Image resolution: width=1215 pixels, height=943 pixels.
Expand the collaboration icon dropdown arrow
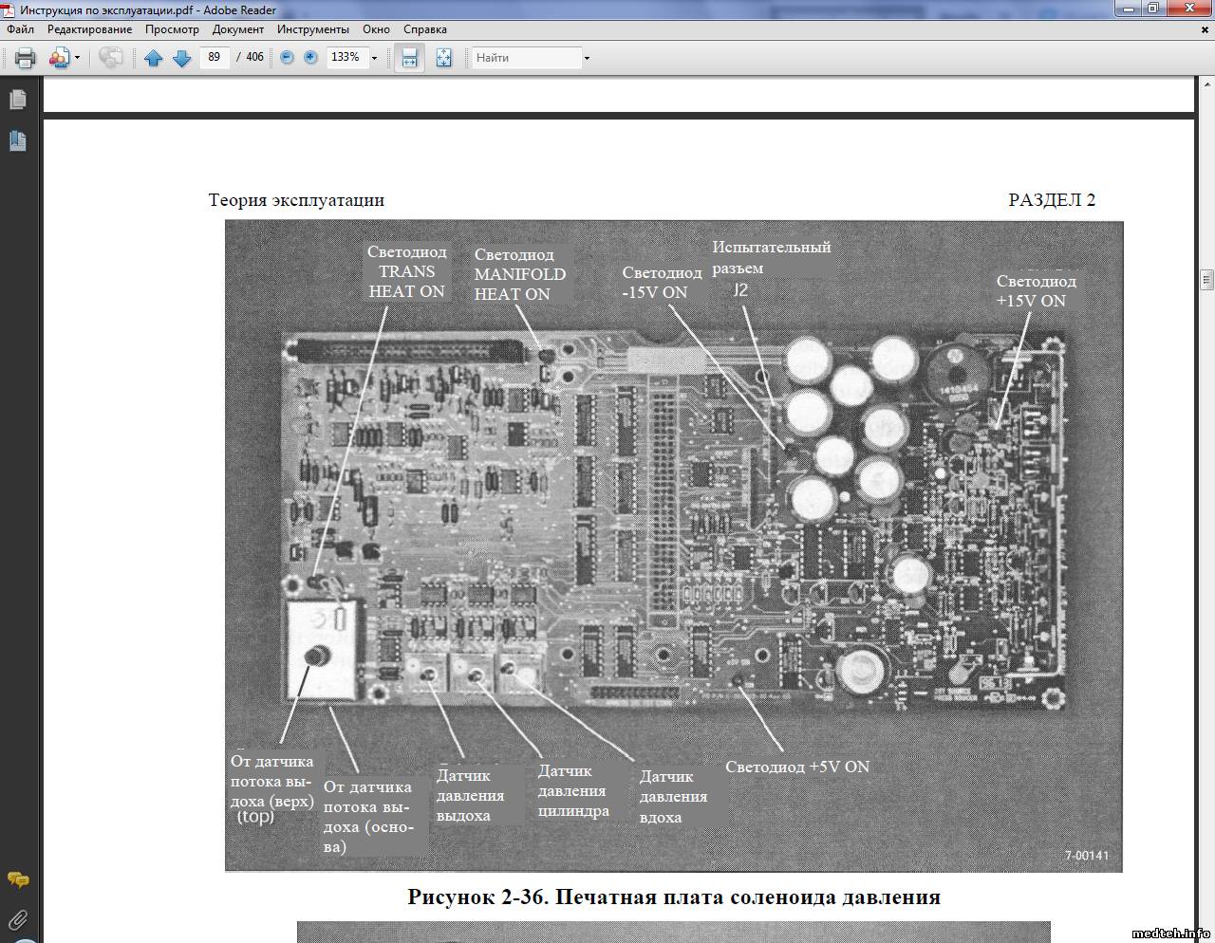(77, 58)
